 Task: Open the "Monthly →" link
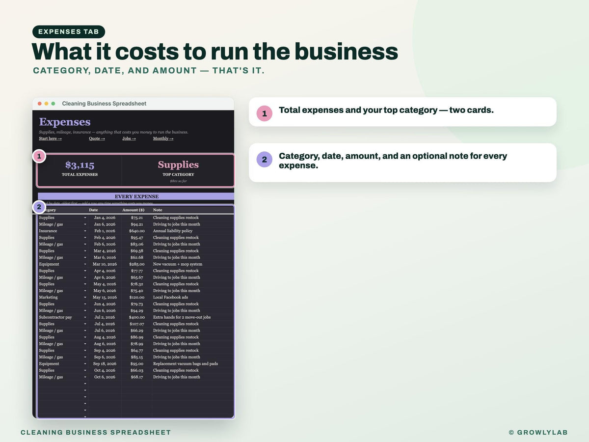[163, 138]
